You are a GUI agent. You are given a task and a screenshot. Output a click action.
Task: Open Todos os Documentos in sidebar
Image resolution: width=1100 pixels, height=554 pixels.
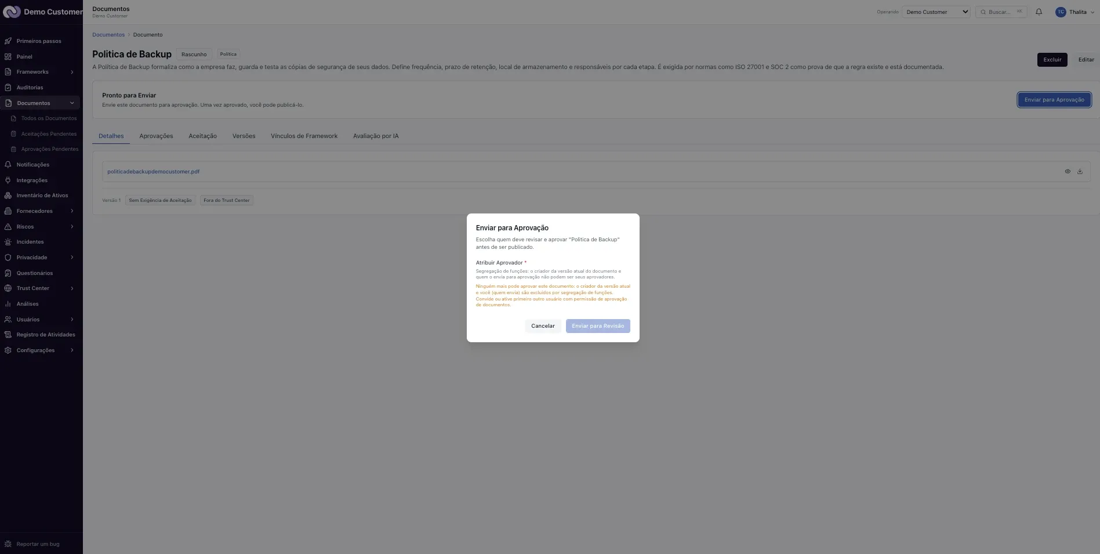(x=49, y=118)
